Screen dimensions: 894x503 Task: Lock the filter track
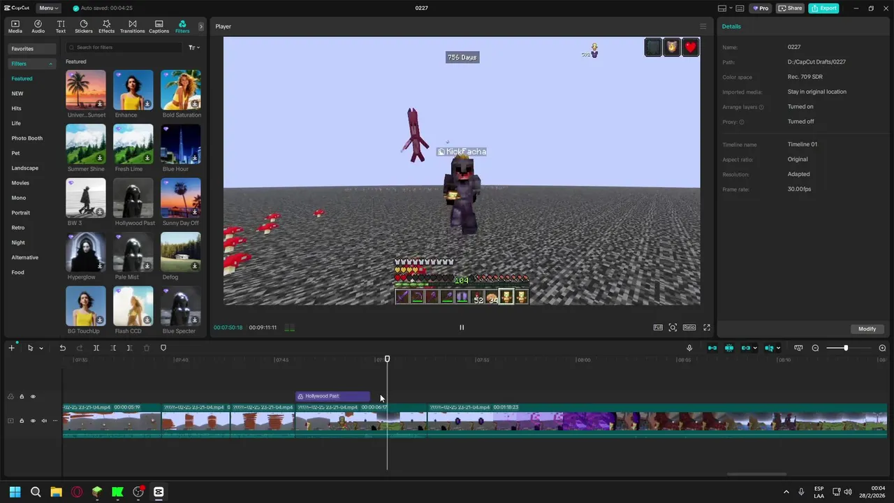(22, 397)
